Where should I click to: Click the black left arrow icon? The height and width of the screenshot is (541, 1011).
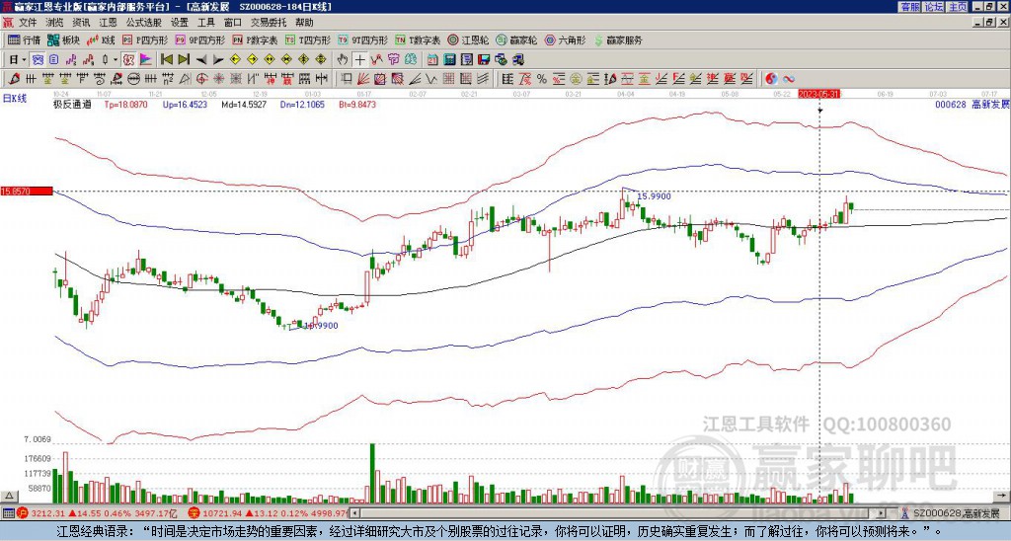click(x=201, y=60)
